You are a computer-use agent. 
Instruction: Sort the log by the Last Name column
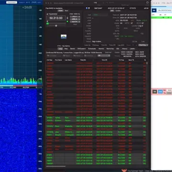[x=68, y=60]
